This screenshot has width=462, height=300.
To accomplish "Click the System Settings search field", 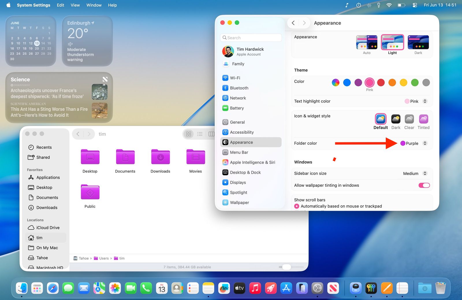I will click(251, 37).
